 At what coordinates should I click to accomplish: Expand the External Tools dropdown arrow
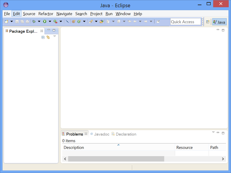pos(61,21)
